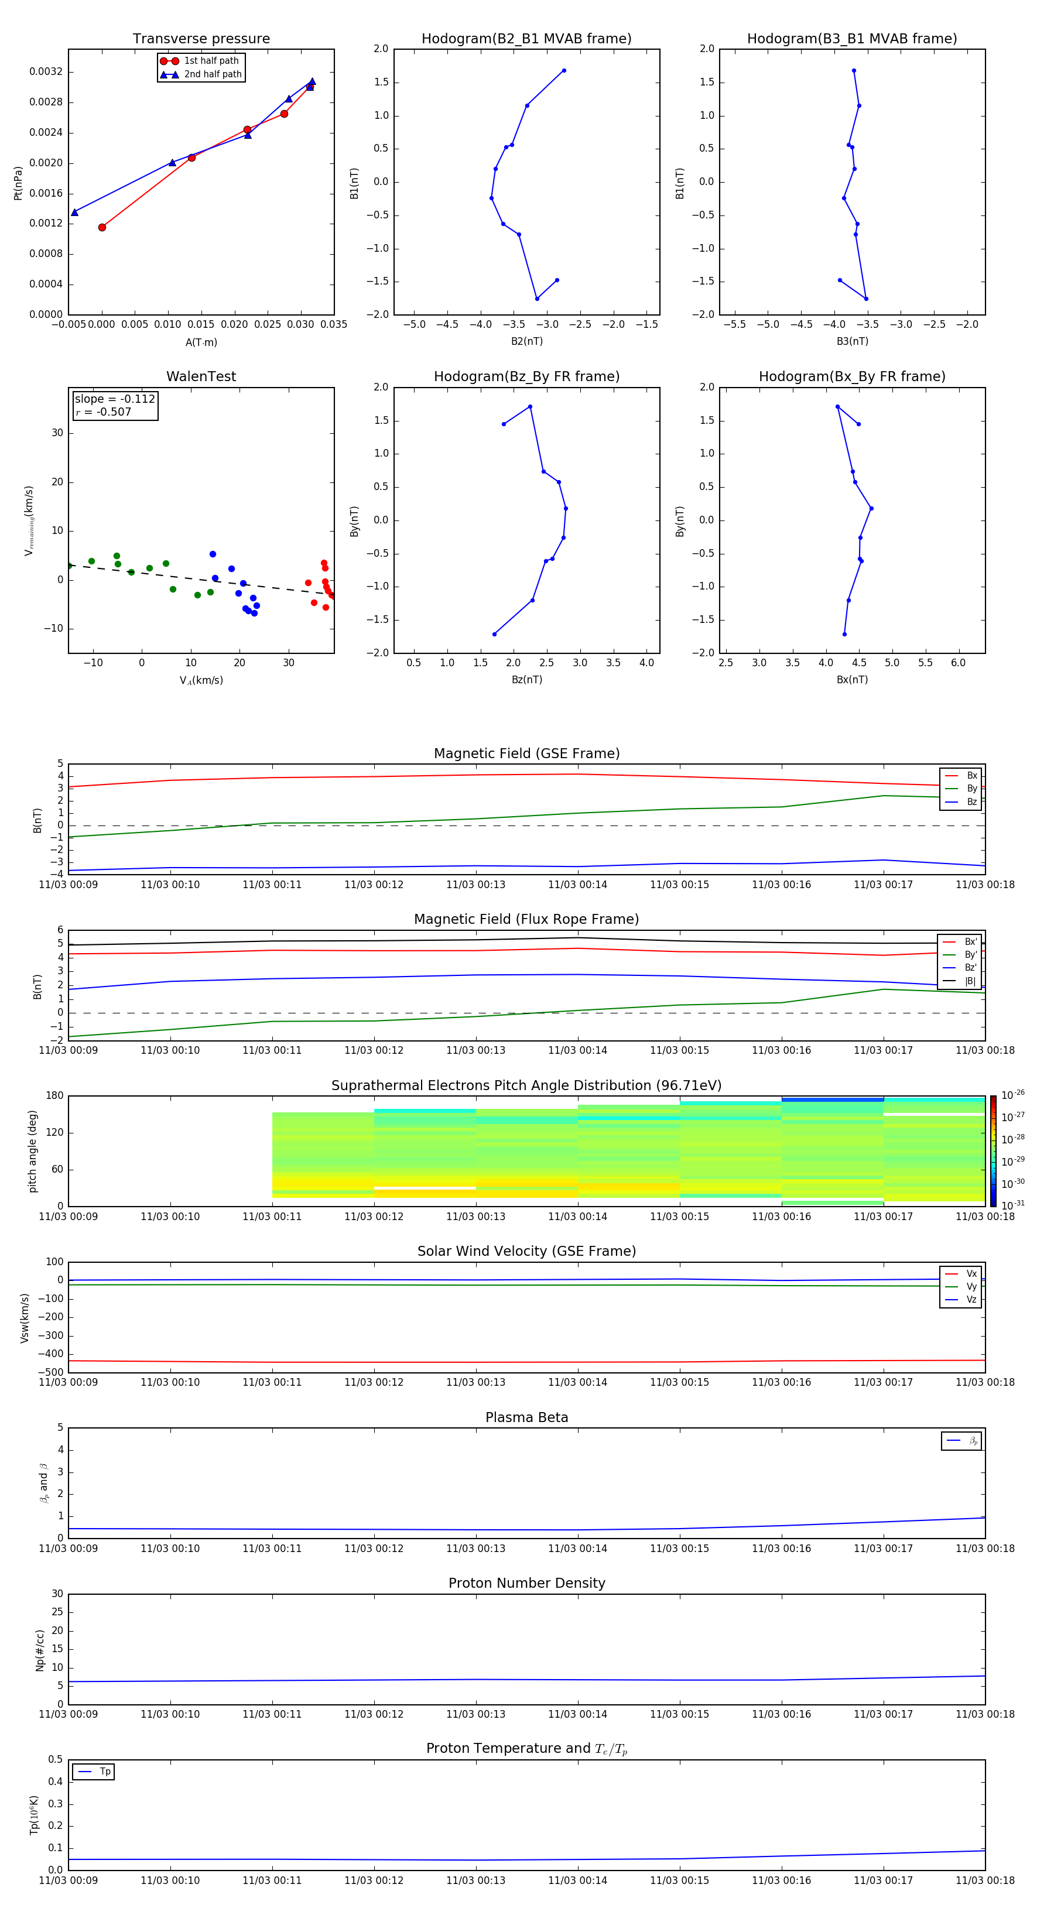Click the "Vsw(km/s)" axis label
The width and height of the screenshot is (1054, 1932).
(x=25, y=1318)
